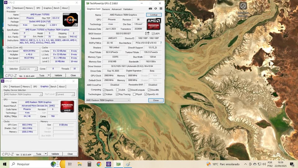Click the Lookup button in GPU-Z
The height and width of the screenshot is (168, 298).
point(154,15)
